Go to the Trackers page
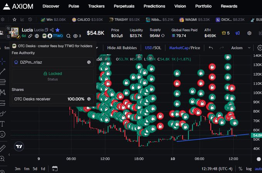The height and width of the screenshot is (173, 262). click(x=96, y=6)
